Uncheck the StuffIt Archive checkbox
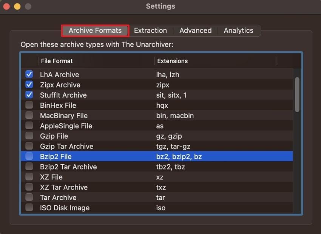 [x=29, y=95]
